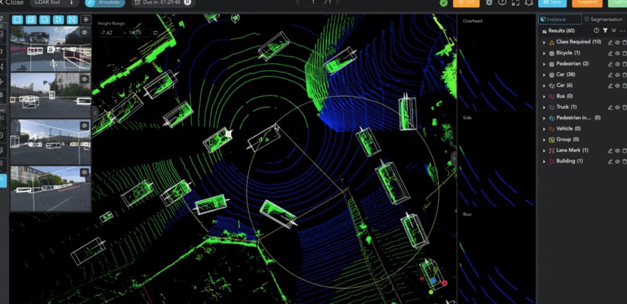627x304 pixels.
Task: Expand the Bus (0) row
Action: pos(544,96)
